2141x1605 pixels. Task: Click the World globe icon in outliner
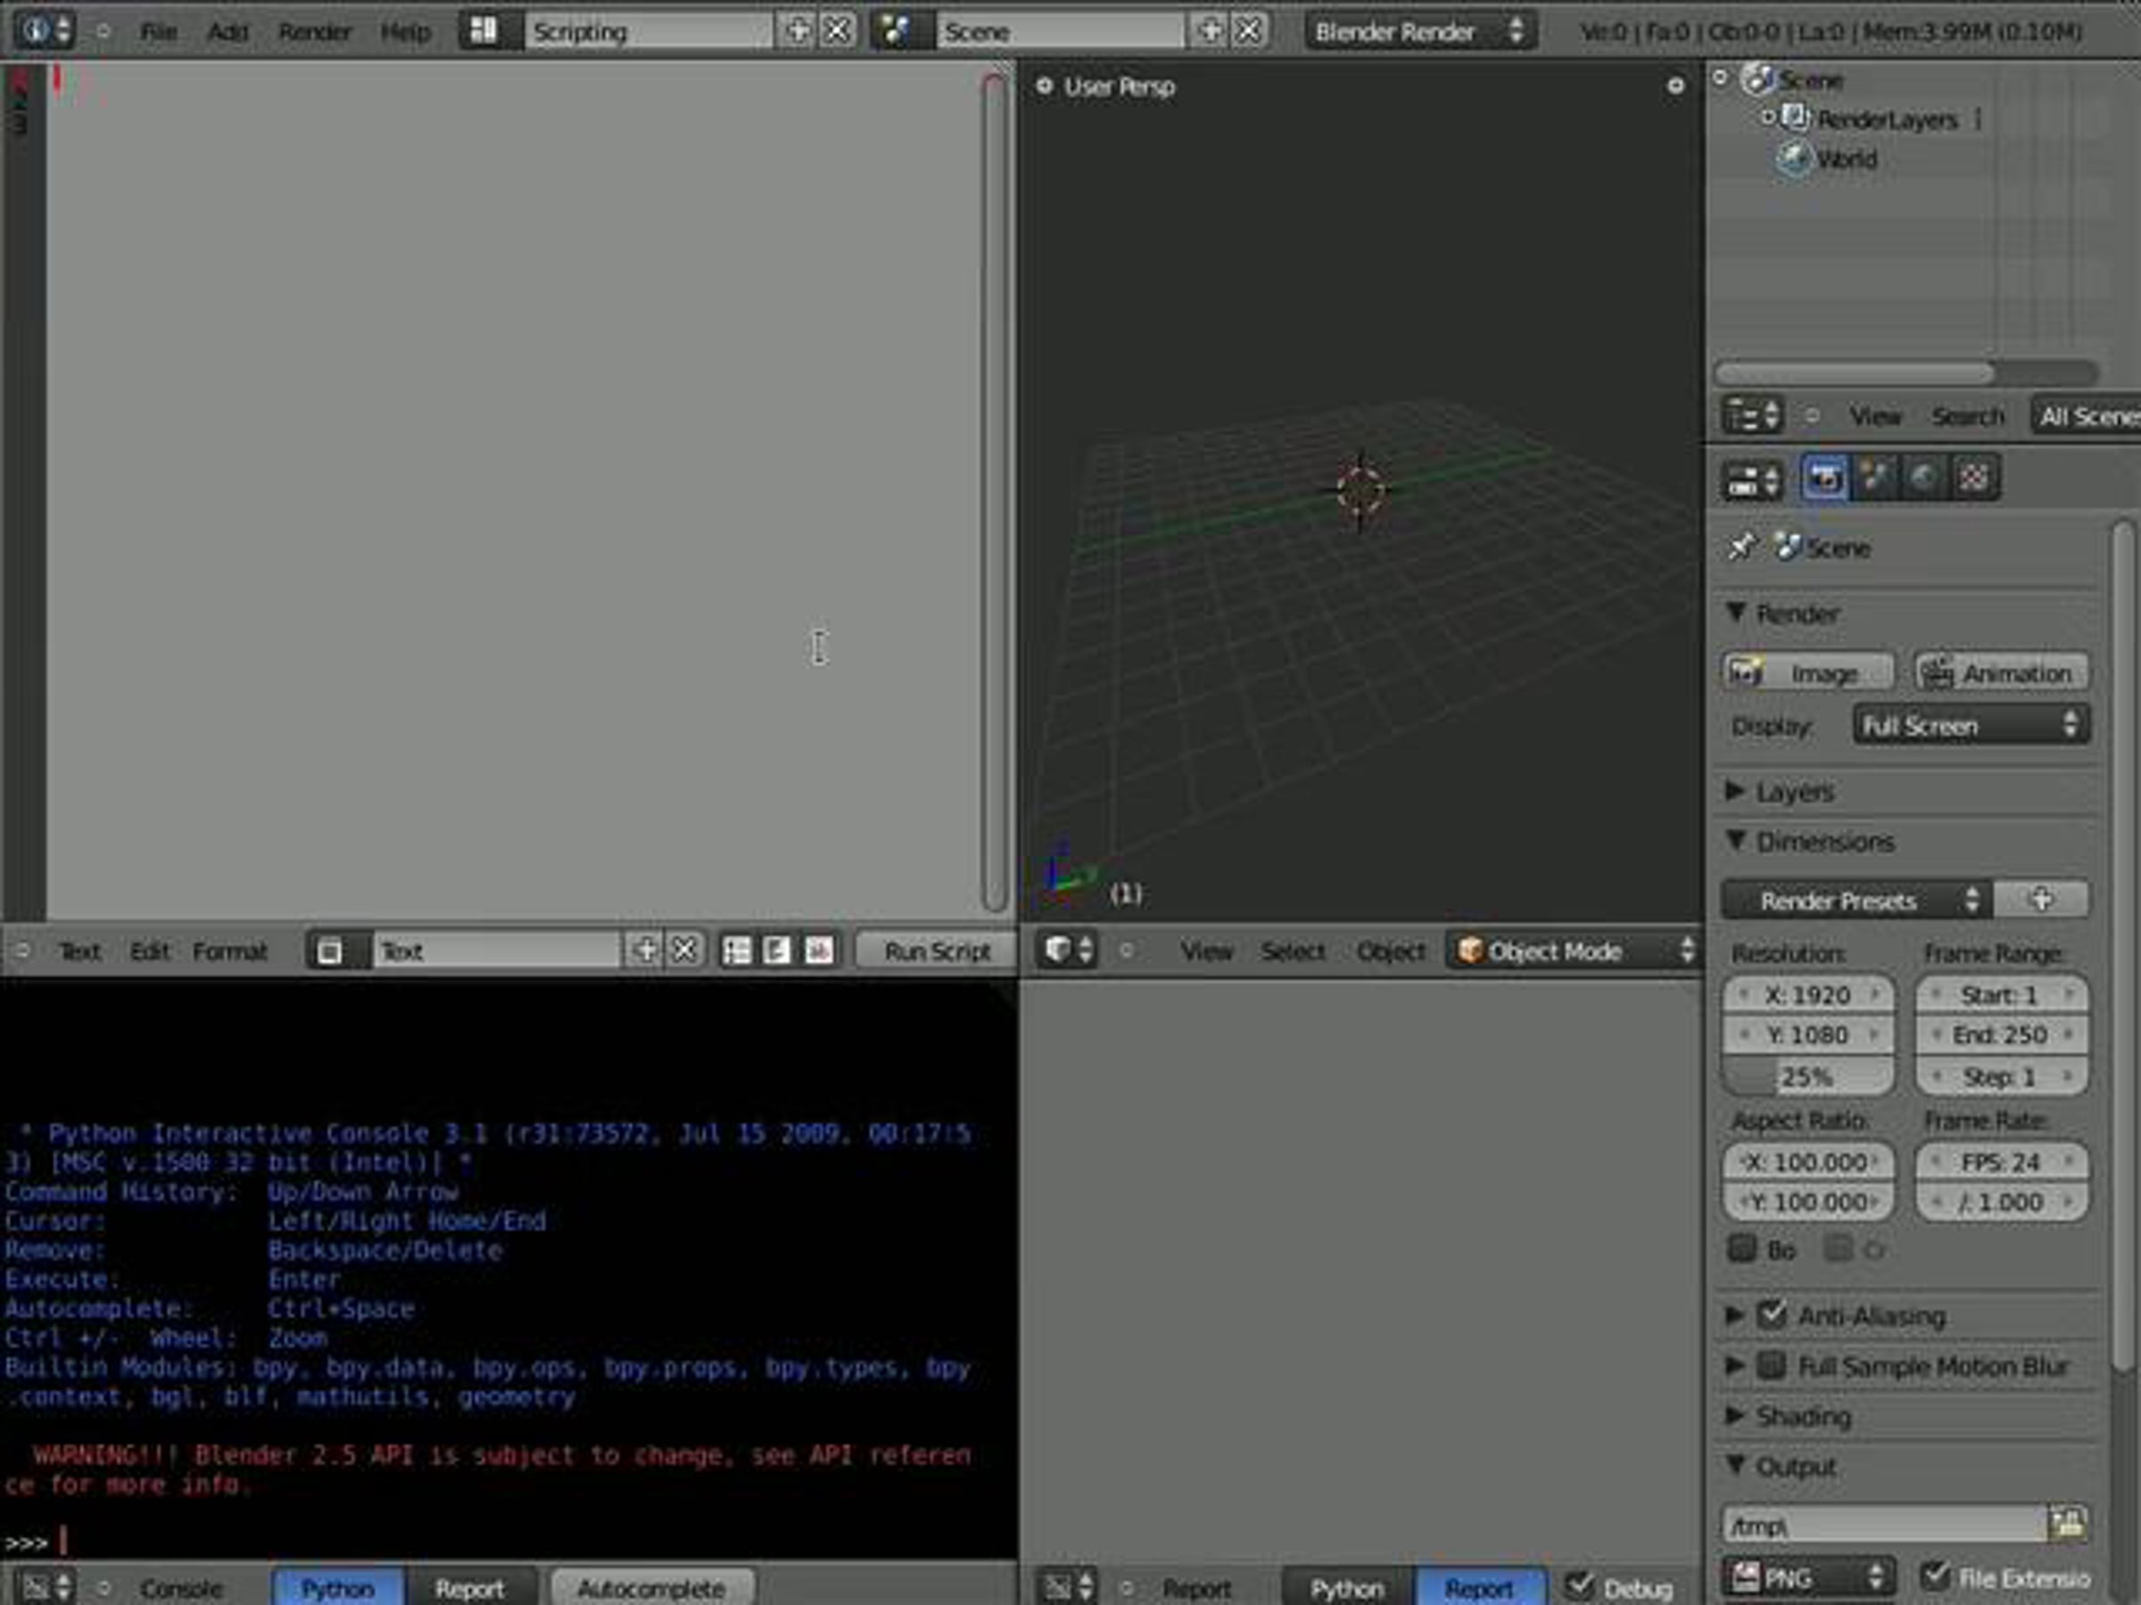click(1793, 158)
